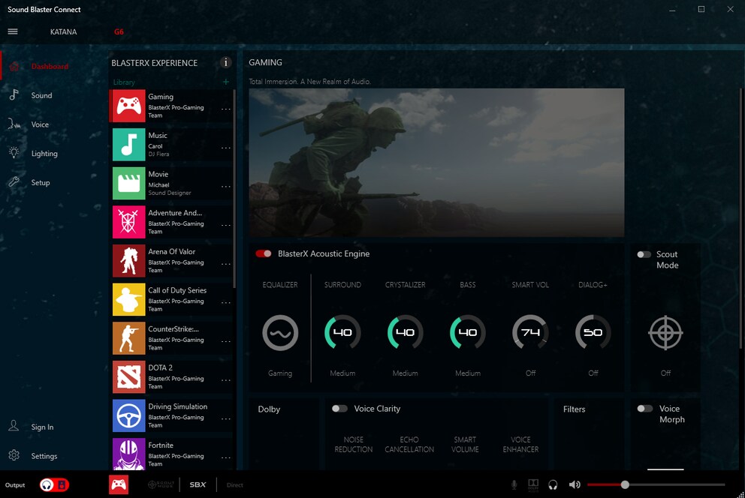This screenshot has width=745, height=498.
Task: Click the active gamepad profile icon in bottom bar
Action: [119, 484]
